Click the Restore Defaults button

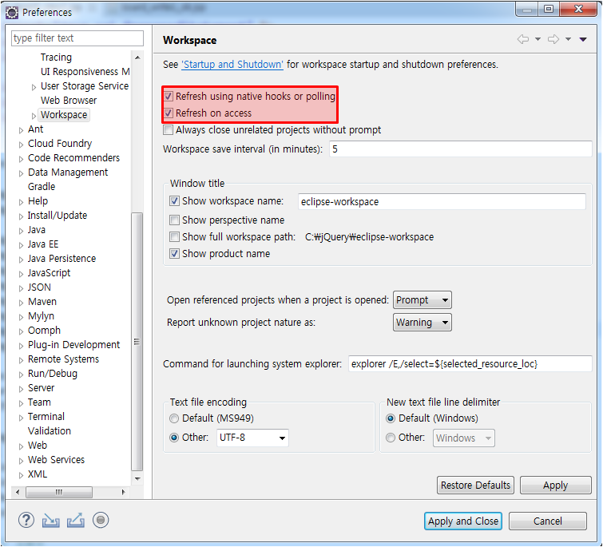click(x=475, y=485)
